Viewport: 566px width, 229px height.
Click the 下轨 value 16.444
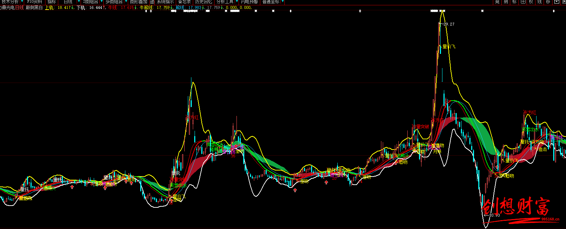(96, 7)
